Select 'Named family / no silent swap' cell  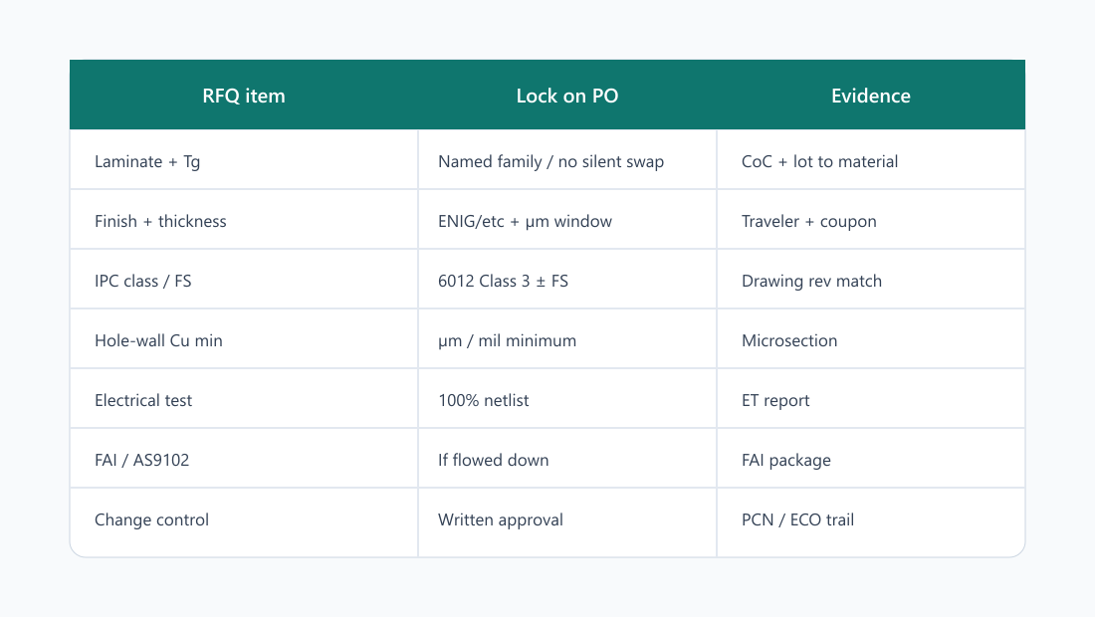pyautogui.click(x=567, y=160)
